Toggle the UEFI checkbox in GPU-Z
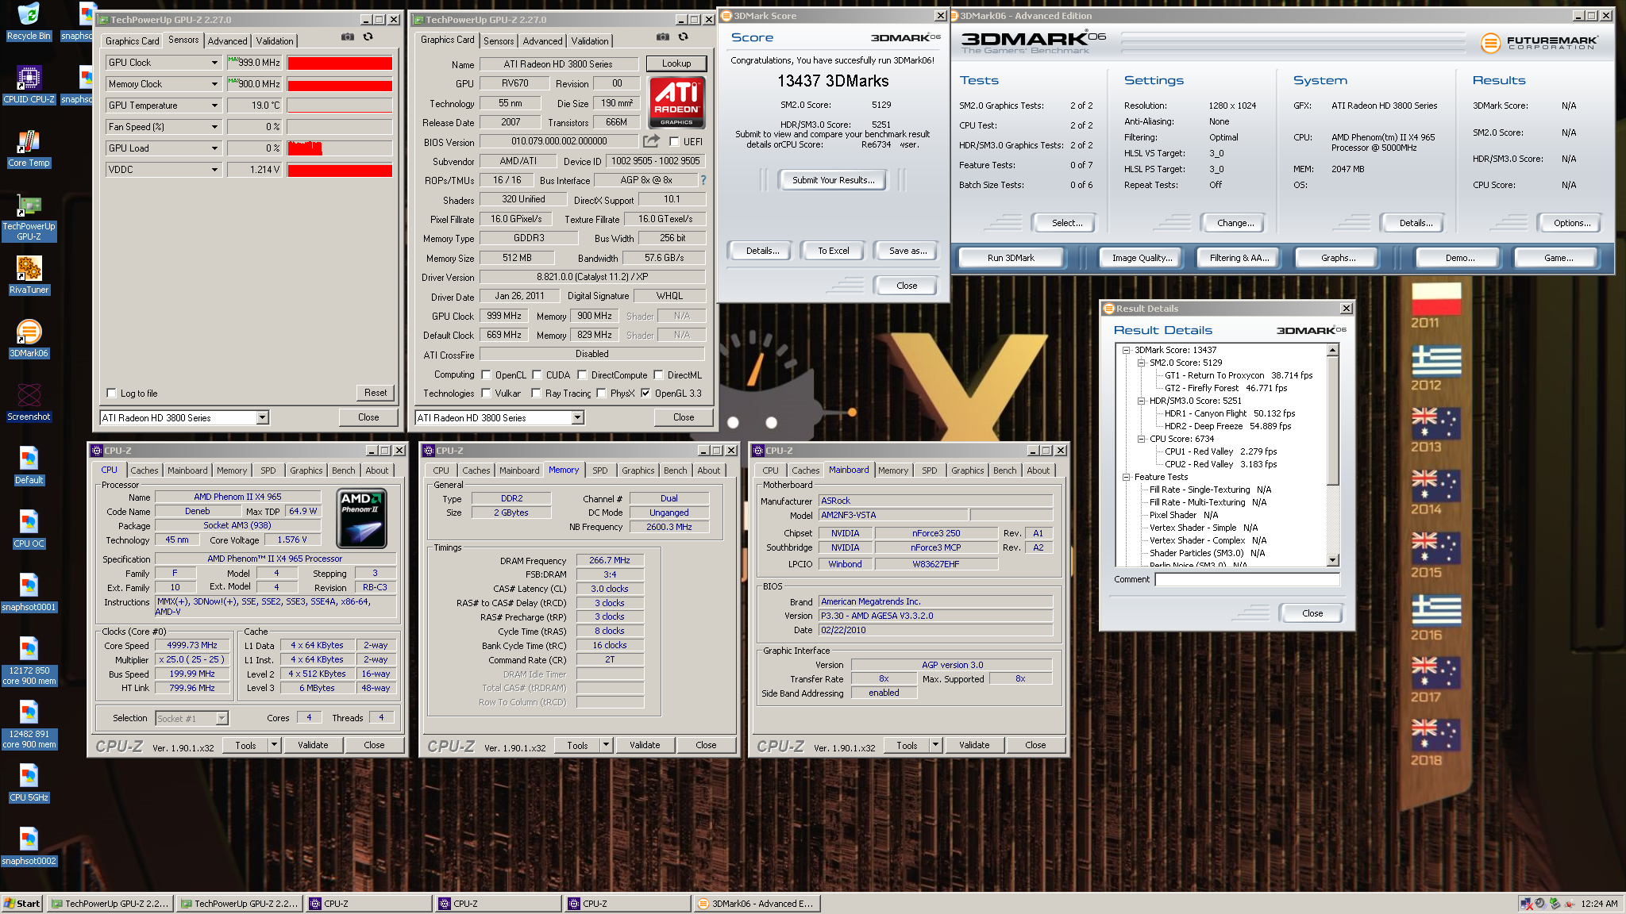Image resolution: width=1626 pixels, height=914 pixels. (x=674, y=142)
